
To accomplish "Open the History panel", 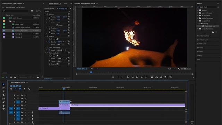I will [x=200, y=56].
